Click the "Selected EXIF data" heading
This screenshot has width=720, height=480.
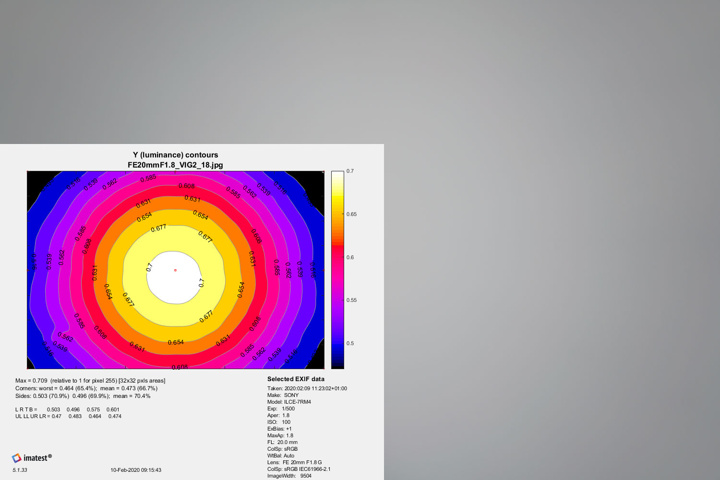click(x=296, y=379)
